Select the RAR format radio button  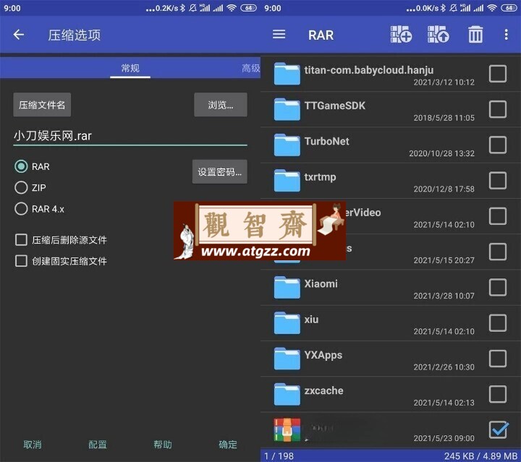(x=21, y=166)
